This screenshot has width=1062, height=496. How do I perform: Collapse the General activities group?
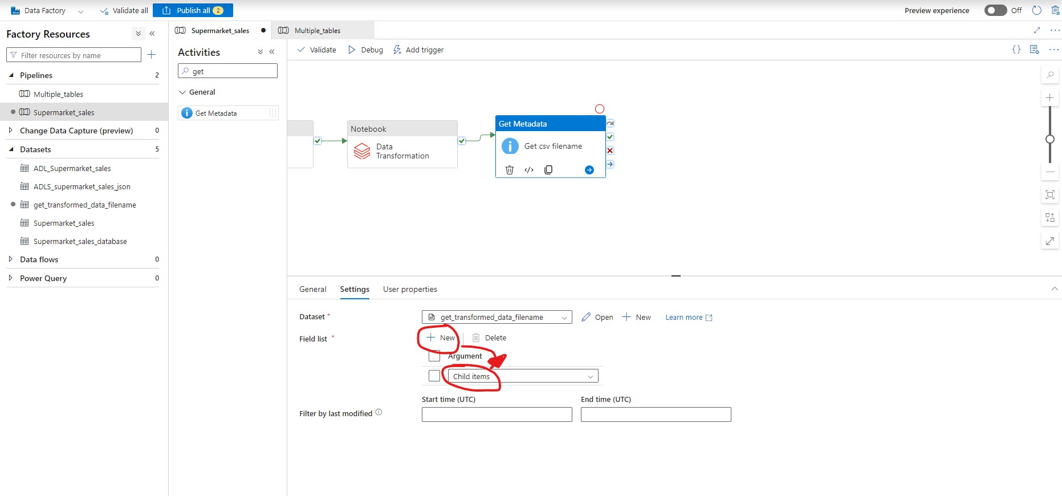(182, 92)
